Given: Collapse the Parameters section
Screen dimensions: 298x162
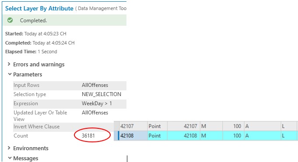Looking at the screenshot, I should [x=10, y=74].
